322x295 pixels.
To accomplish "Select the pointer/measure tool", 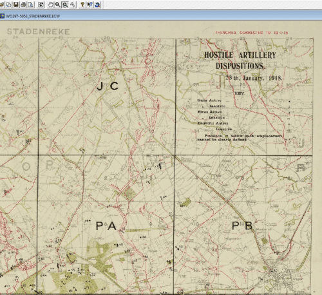I will [73, 5].
